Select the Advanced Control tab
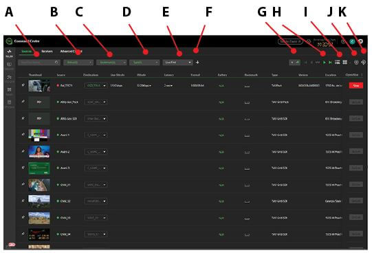Image resolution: width=372 pixels, height=253 pixels. pos(71,51)
